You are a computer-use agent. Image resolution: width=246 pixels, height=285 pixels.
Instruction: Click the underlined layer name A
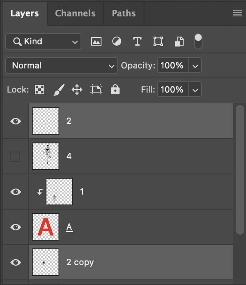70,227
